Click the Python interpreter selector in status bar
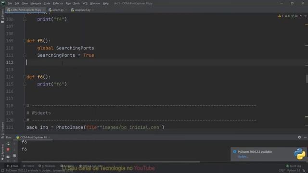 click(x=294, y=171)
